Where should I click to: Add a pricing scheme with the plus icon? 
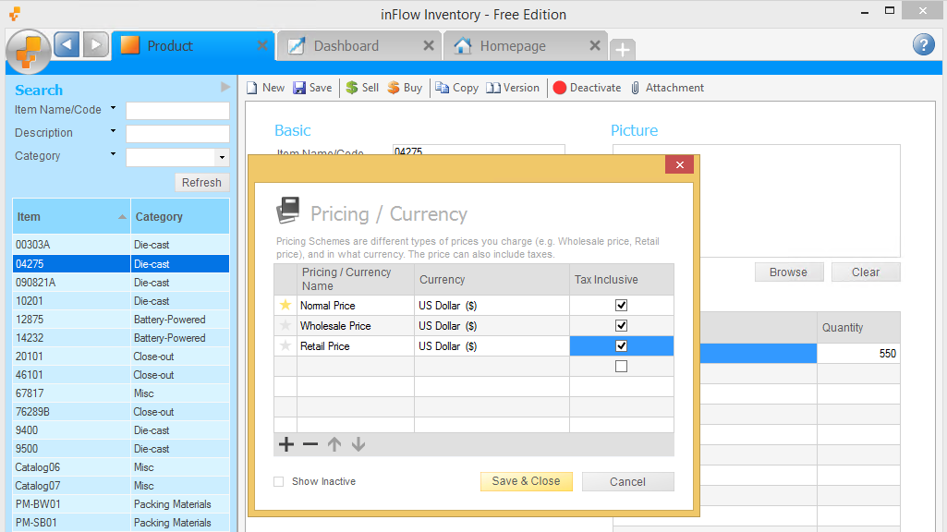pos(286,444)
